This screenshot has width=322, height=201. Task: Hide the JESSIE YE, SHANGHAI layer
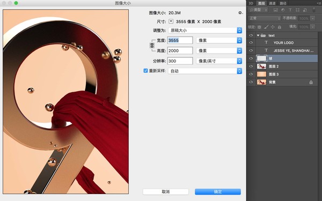(251, 50)
